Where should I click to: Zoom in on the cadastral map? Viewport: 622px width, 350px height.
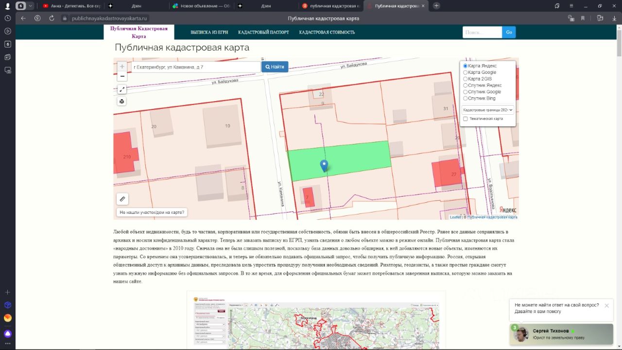(x=122, y=67)
